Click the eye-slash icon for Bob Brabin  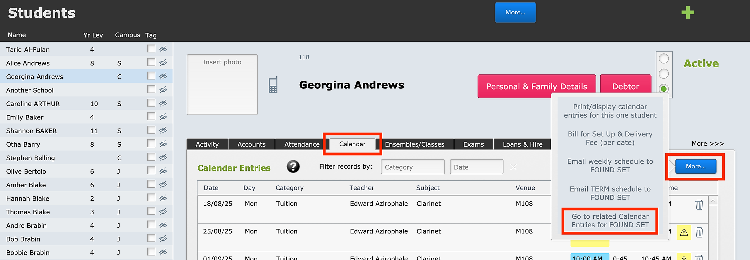coord(163,238)
